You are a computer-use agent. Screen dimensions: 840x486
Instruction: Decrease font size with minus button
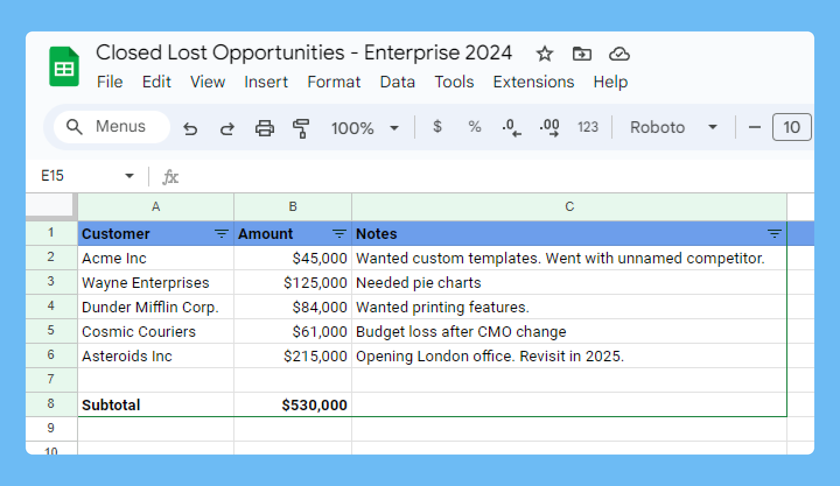(754, 127)
